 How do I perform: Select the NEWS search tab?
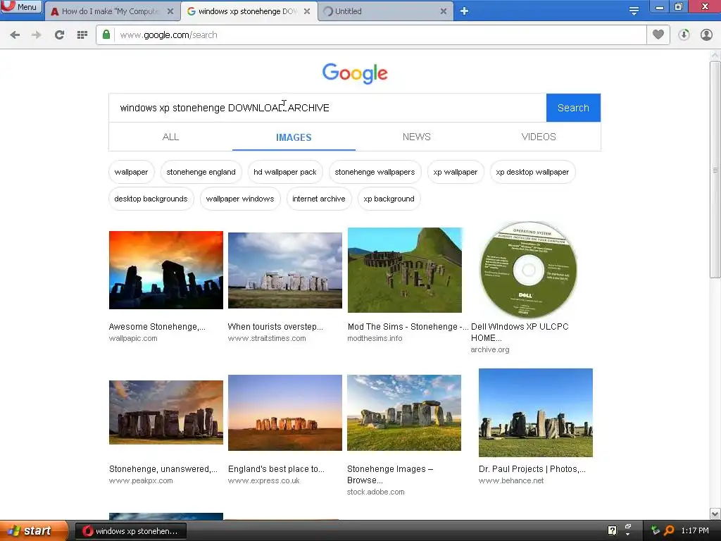tap(417, 137)
